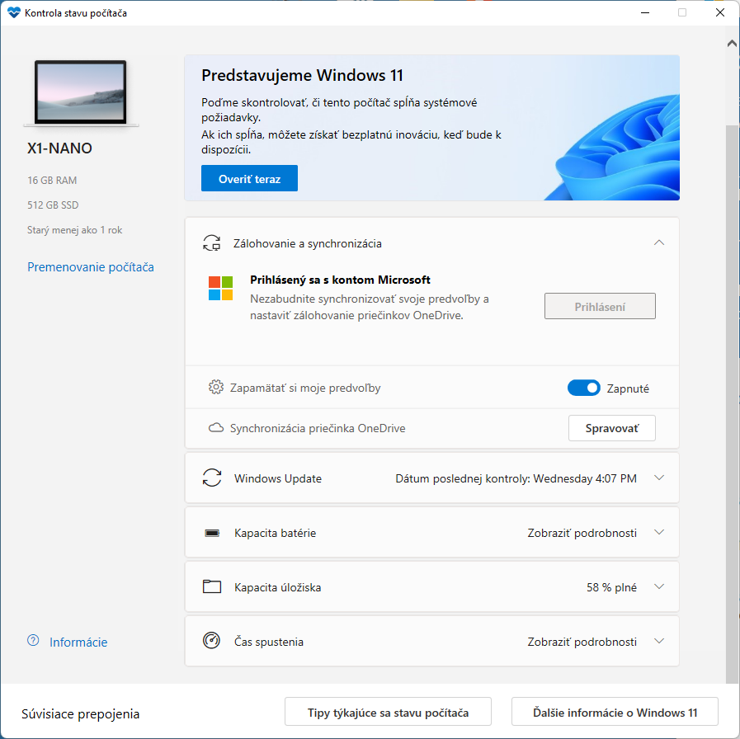
Task: Expand the Kapacita batérie details
Action: click(x=658, y=533)
